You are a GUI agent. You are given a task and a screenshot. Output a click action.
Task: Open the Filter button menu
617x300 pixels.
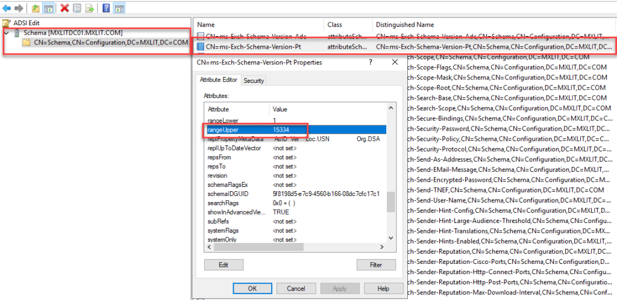(377, 265)
